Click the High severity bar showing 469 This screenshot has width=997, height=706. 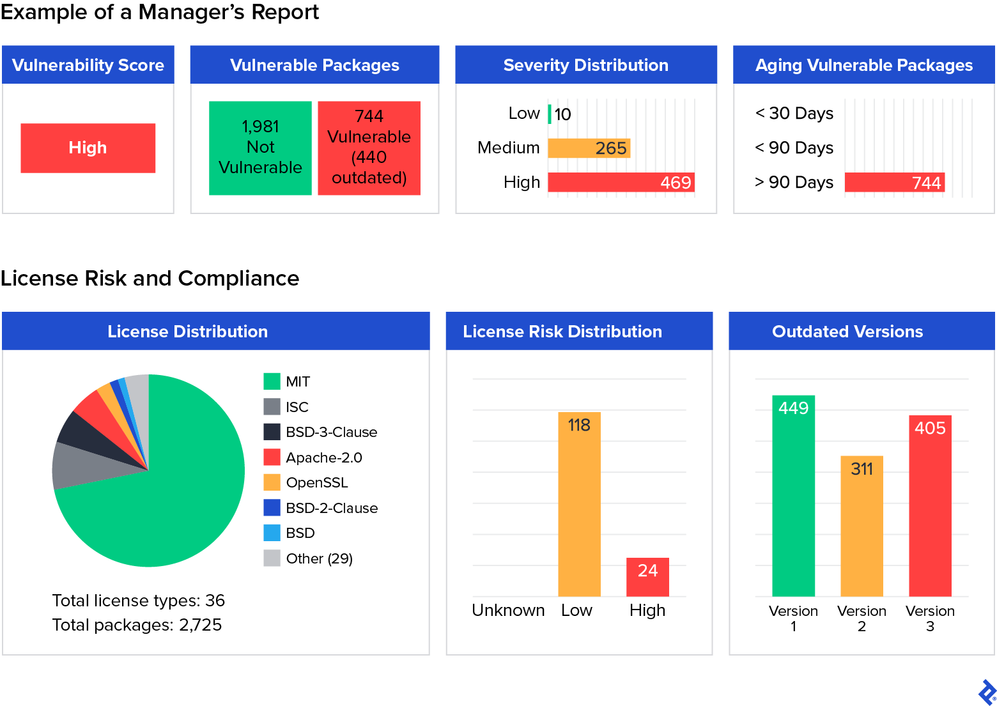pyautogui.click(x=620, y=182)
